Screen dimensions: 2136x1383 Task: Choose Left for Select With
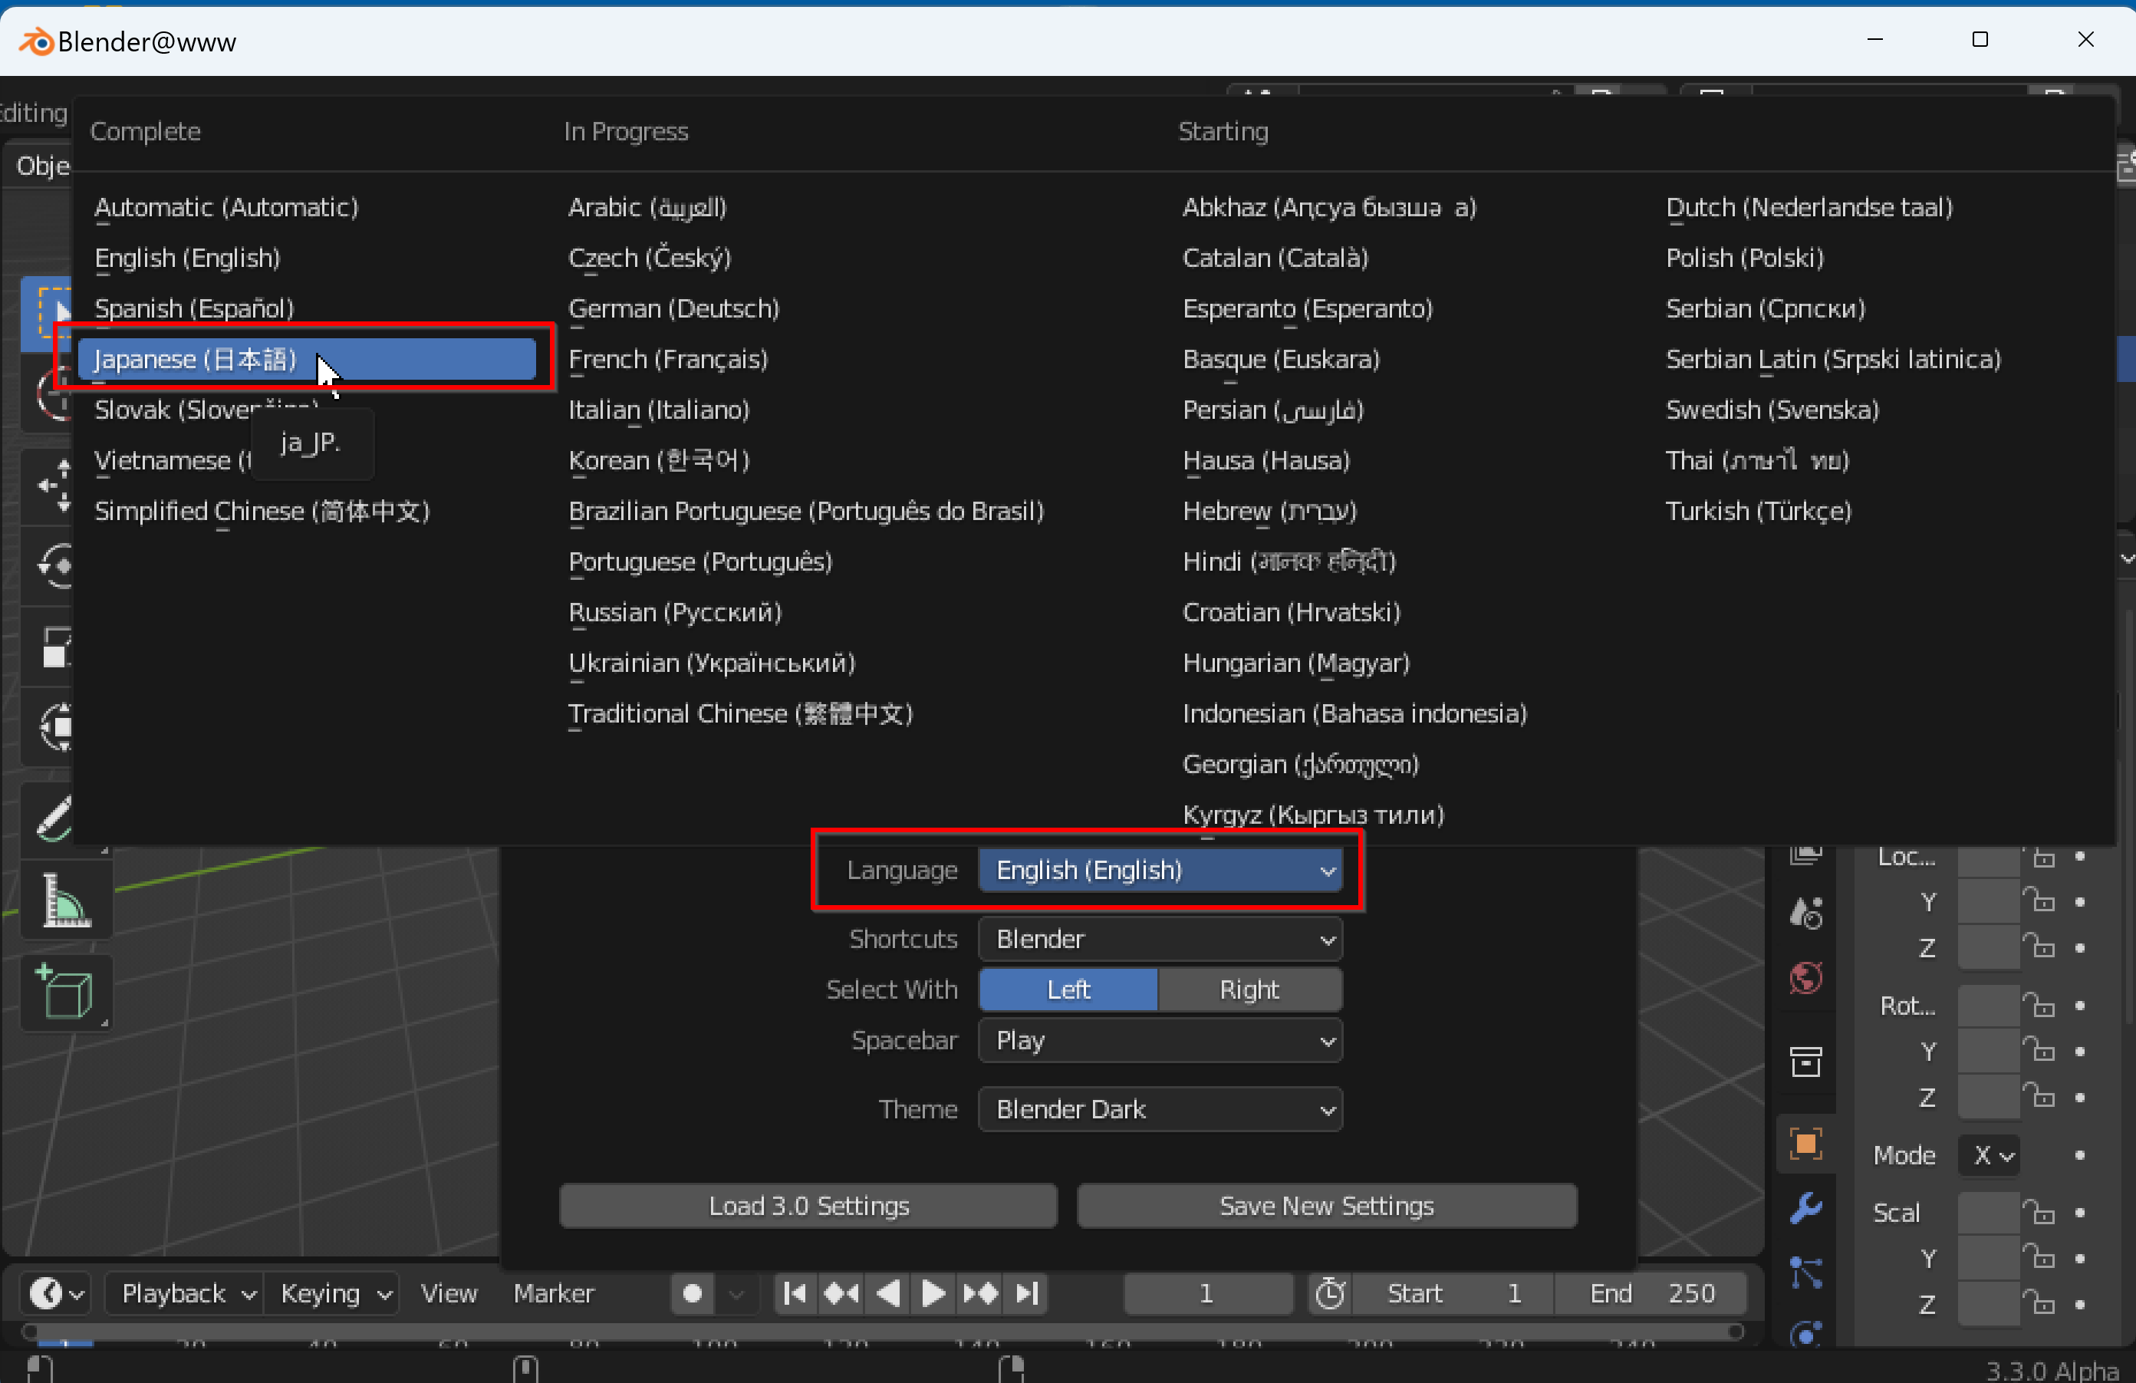1068,989
